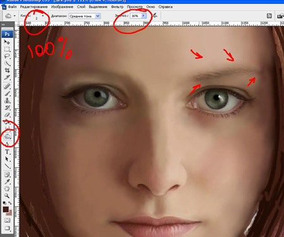Open the Изображение menu

pyautogui.click(x=62, y=7)
